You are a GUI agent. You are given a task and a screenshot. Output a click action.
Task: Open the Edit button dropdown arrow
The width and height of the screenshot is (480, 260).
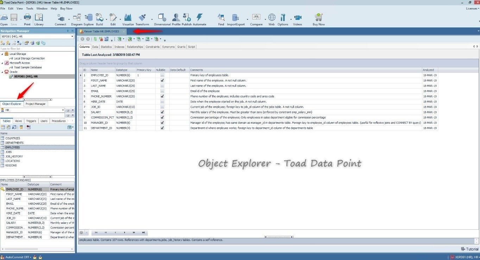tap(120, 19)
